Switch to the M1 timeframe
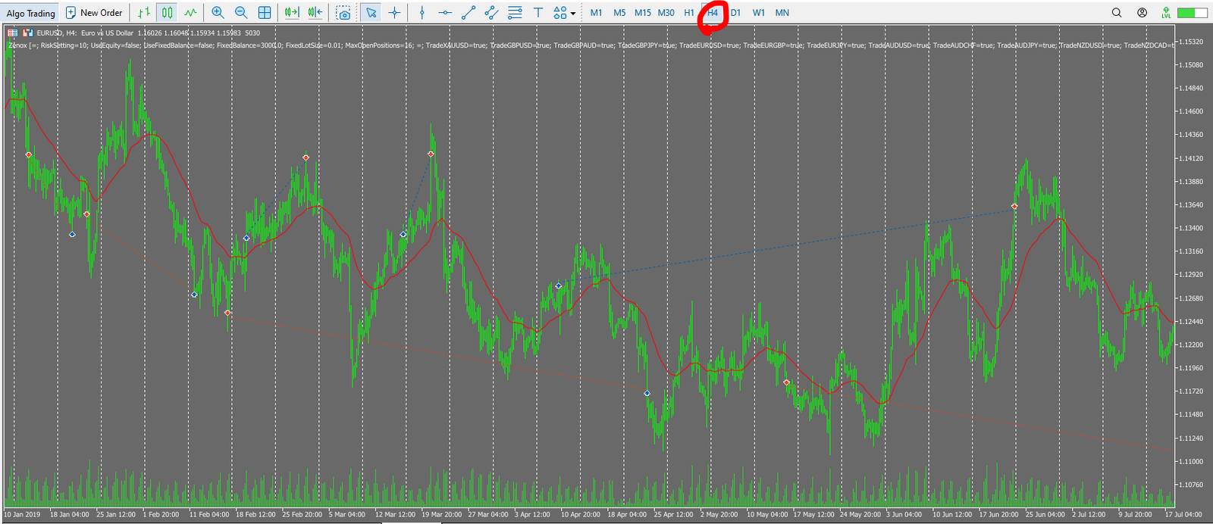Screen dimensions: 1213x524 [597, 13]
